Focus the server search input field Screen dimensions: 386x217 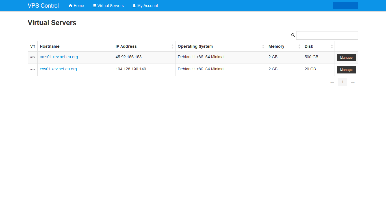coord(327,35)
